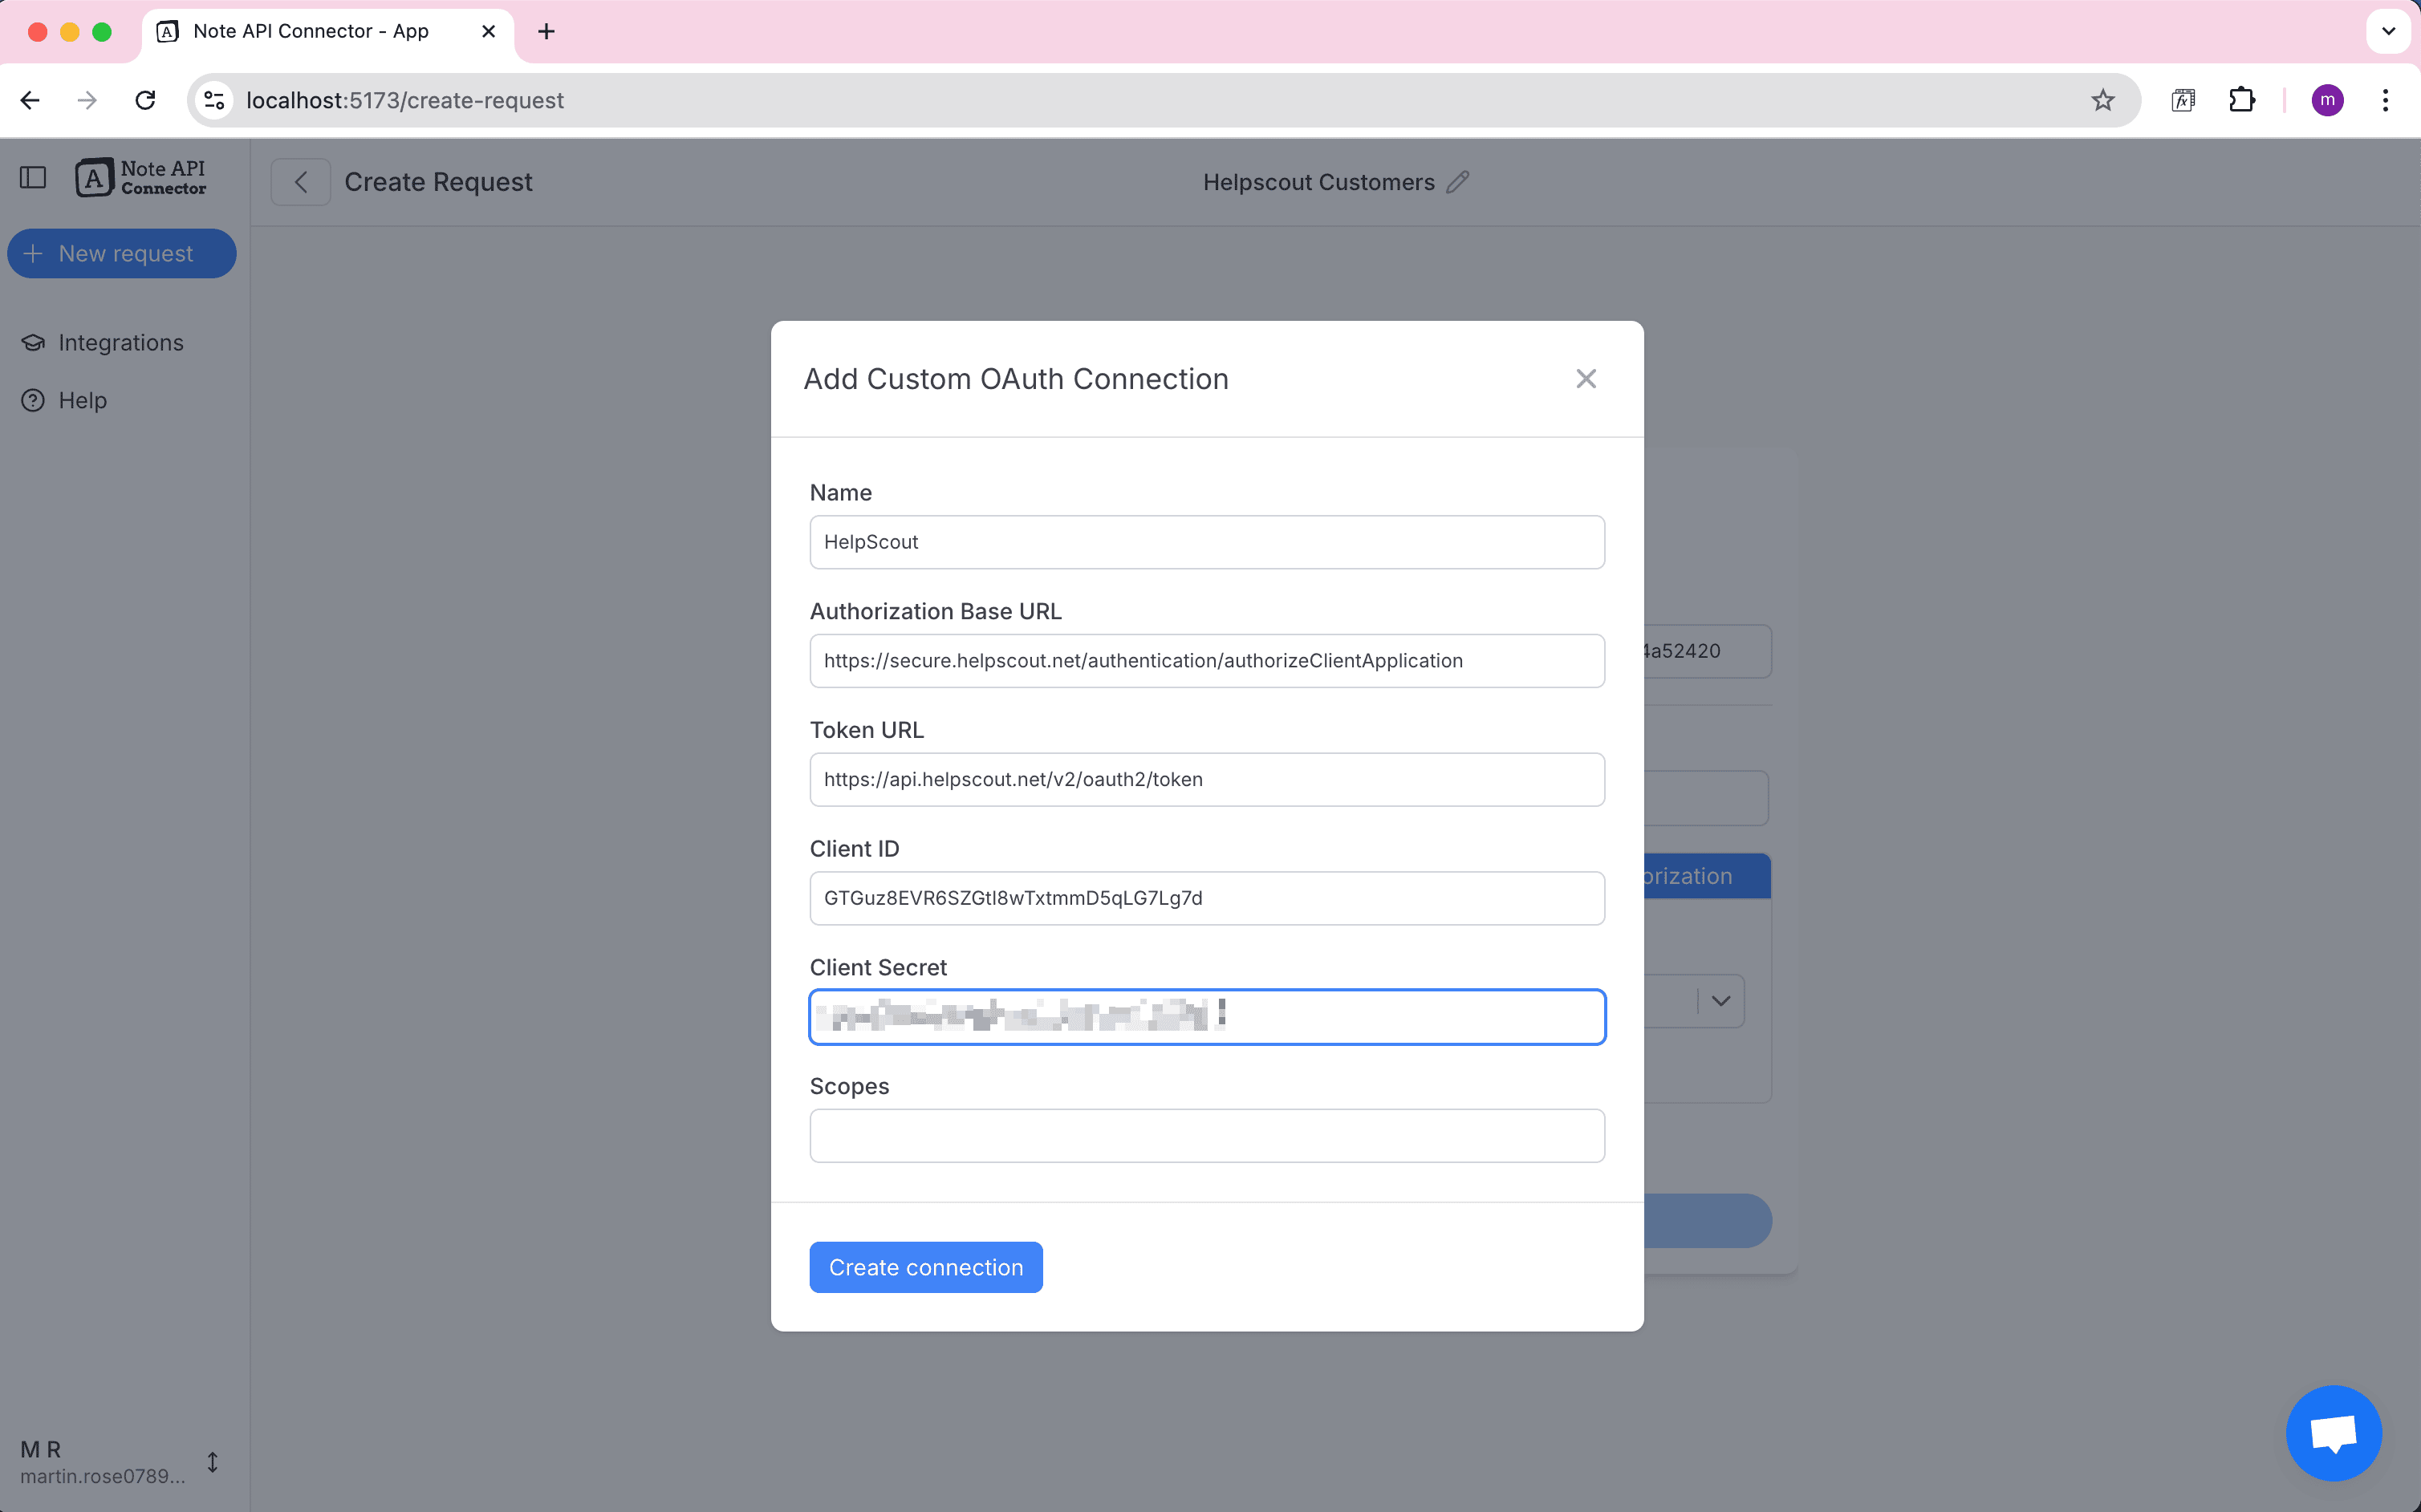Viewport: 2421px width, 1512px height.
Task: Open Integrations in the sidebar
Action: click(x=120, y=343)
